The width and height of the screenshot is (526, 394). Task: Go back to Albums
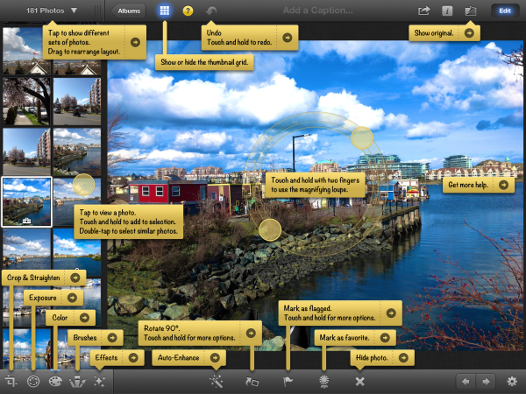[x=128, y=11]
